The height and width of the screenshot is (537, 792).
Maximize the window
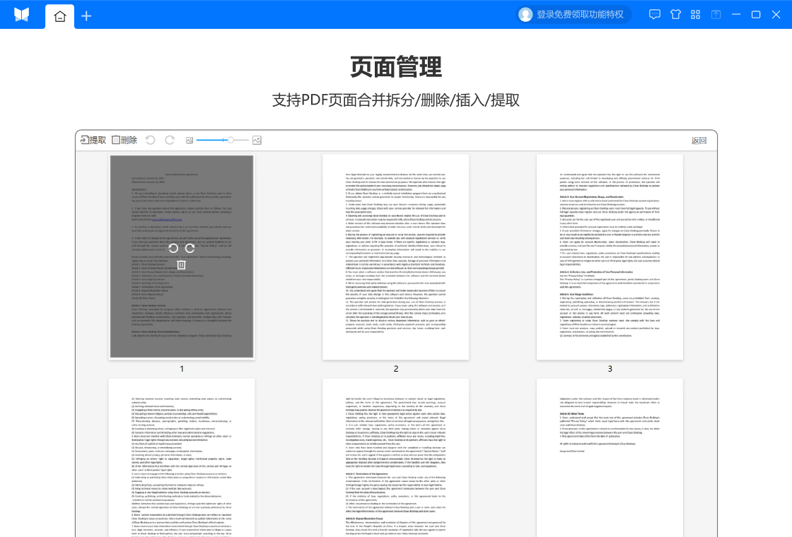[756, 15]
